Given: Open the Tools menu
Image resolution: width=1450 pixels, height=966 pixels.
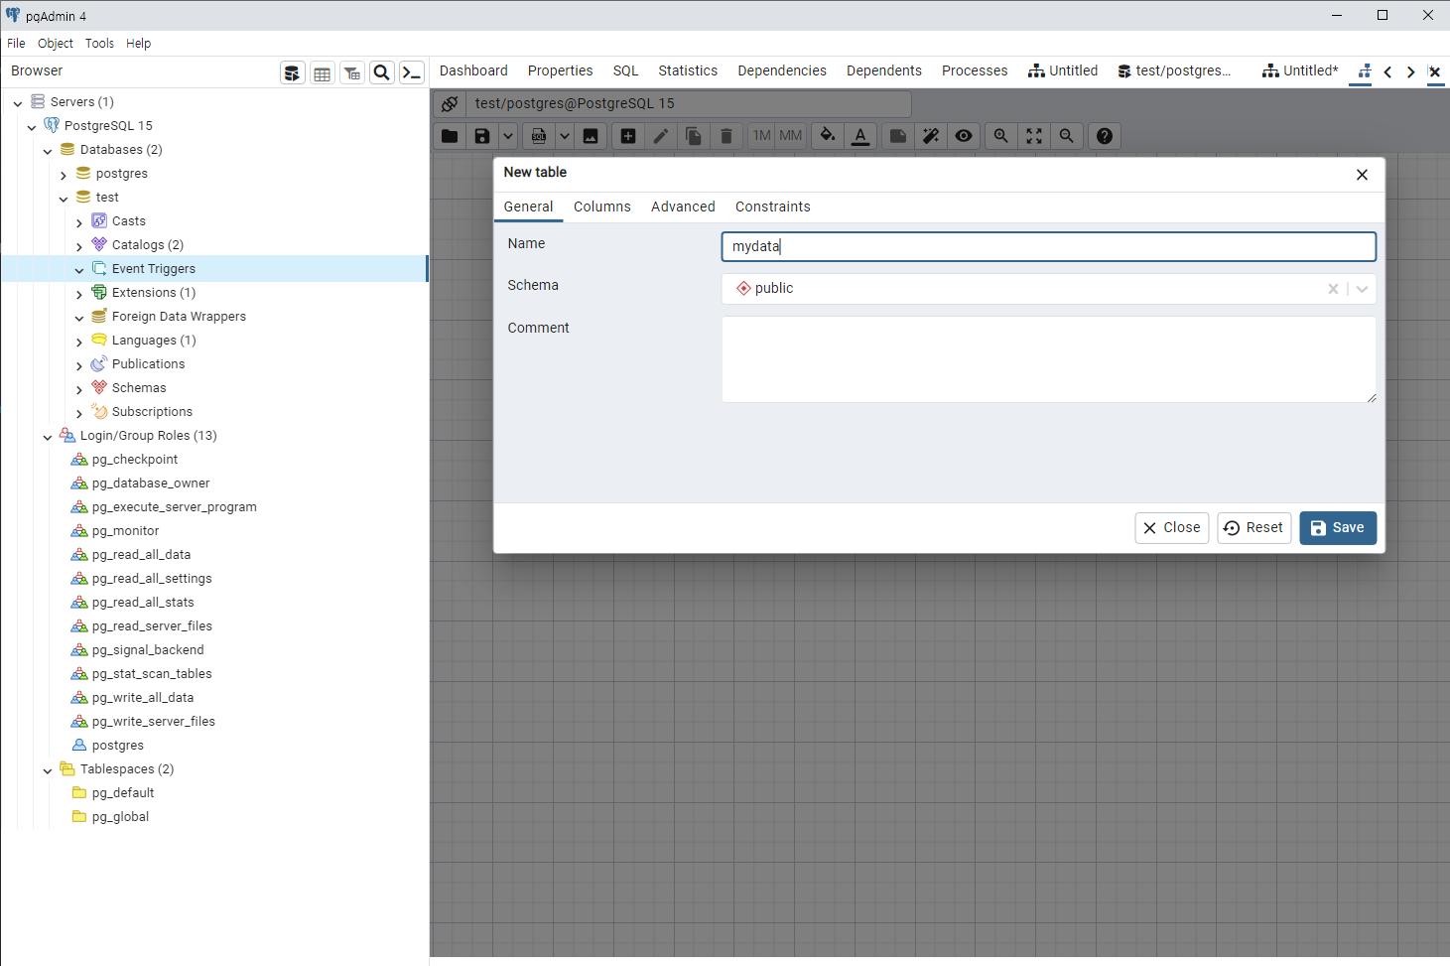Looking at the screenshot, I should click(99, 44).
